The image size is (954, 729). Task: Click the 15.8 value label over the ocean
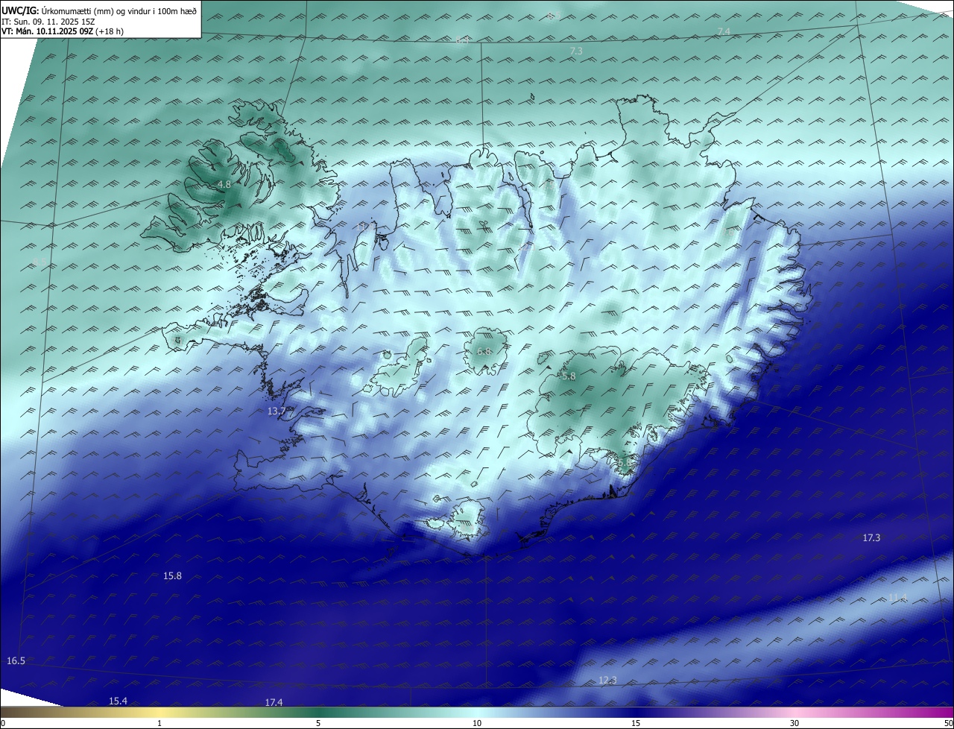click(172, 575)
